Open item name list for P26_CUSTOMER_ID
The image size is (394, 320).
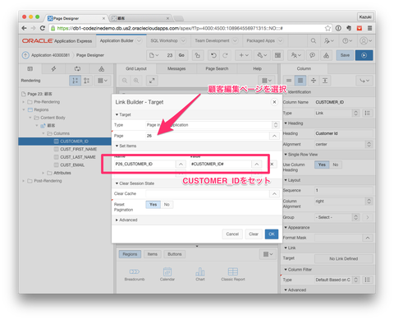coord(181,165)
